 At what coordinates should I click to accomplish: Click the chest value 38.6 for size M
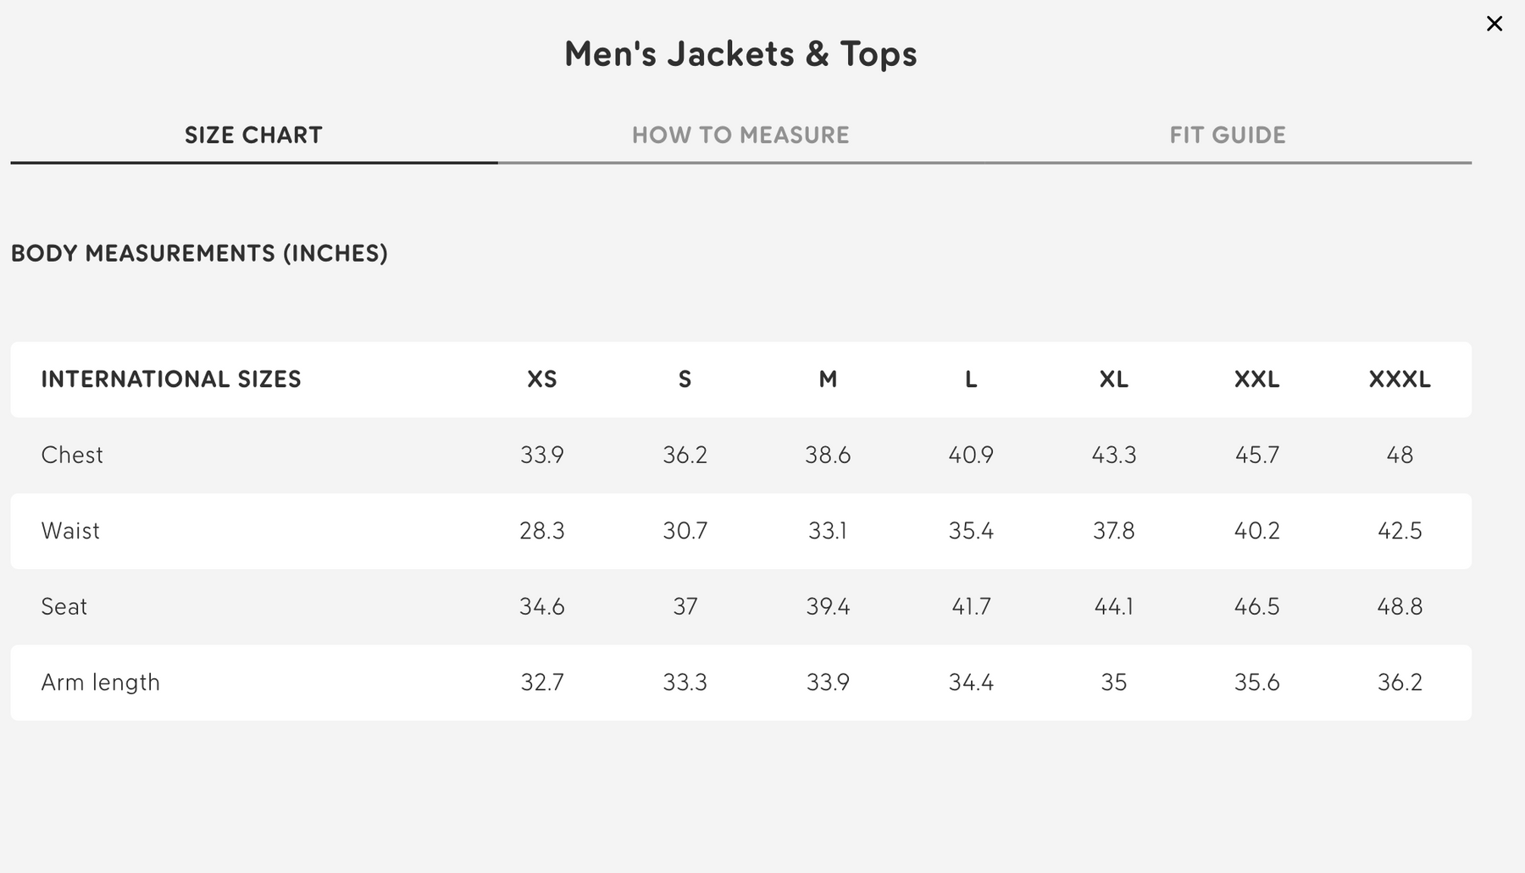point(828,456)
